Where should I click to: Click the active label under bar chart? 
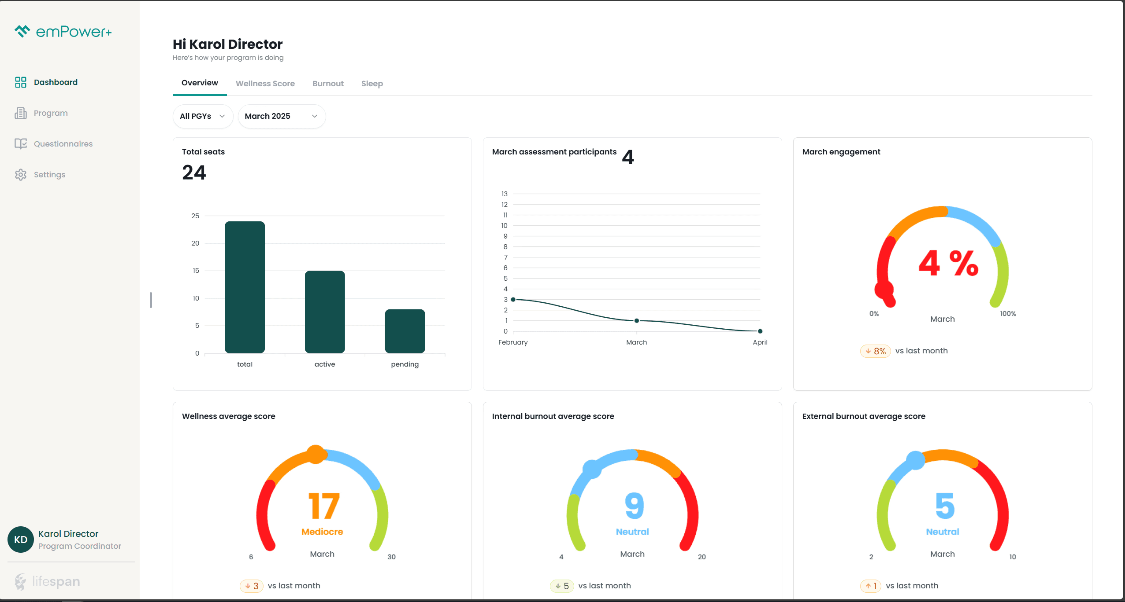pos(325,364)
